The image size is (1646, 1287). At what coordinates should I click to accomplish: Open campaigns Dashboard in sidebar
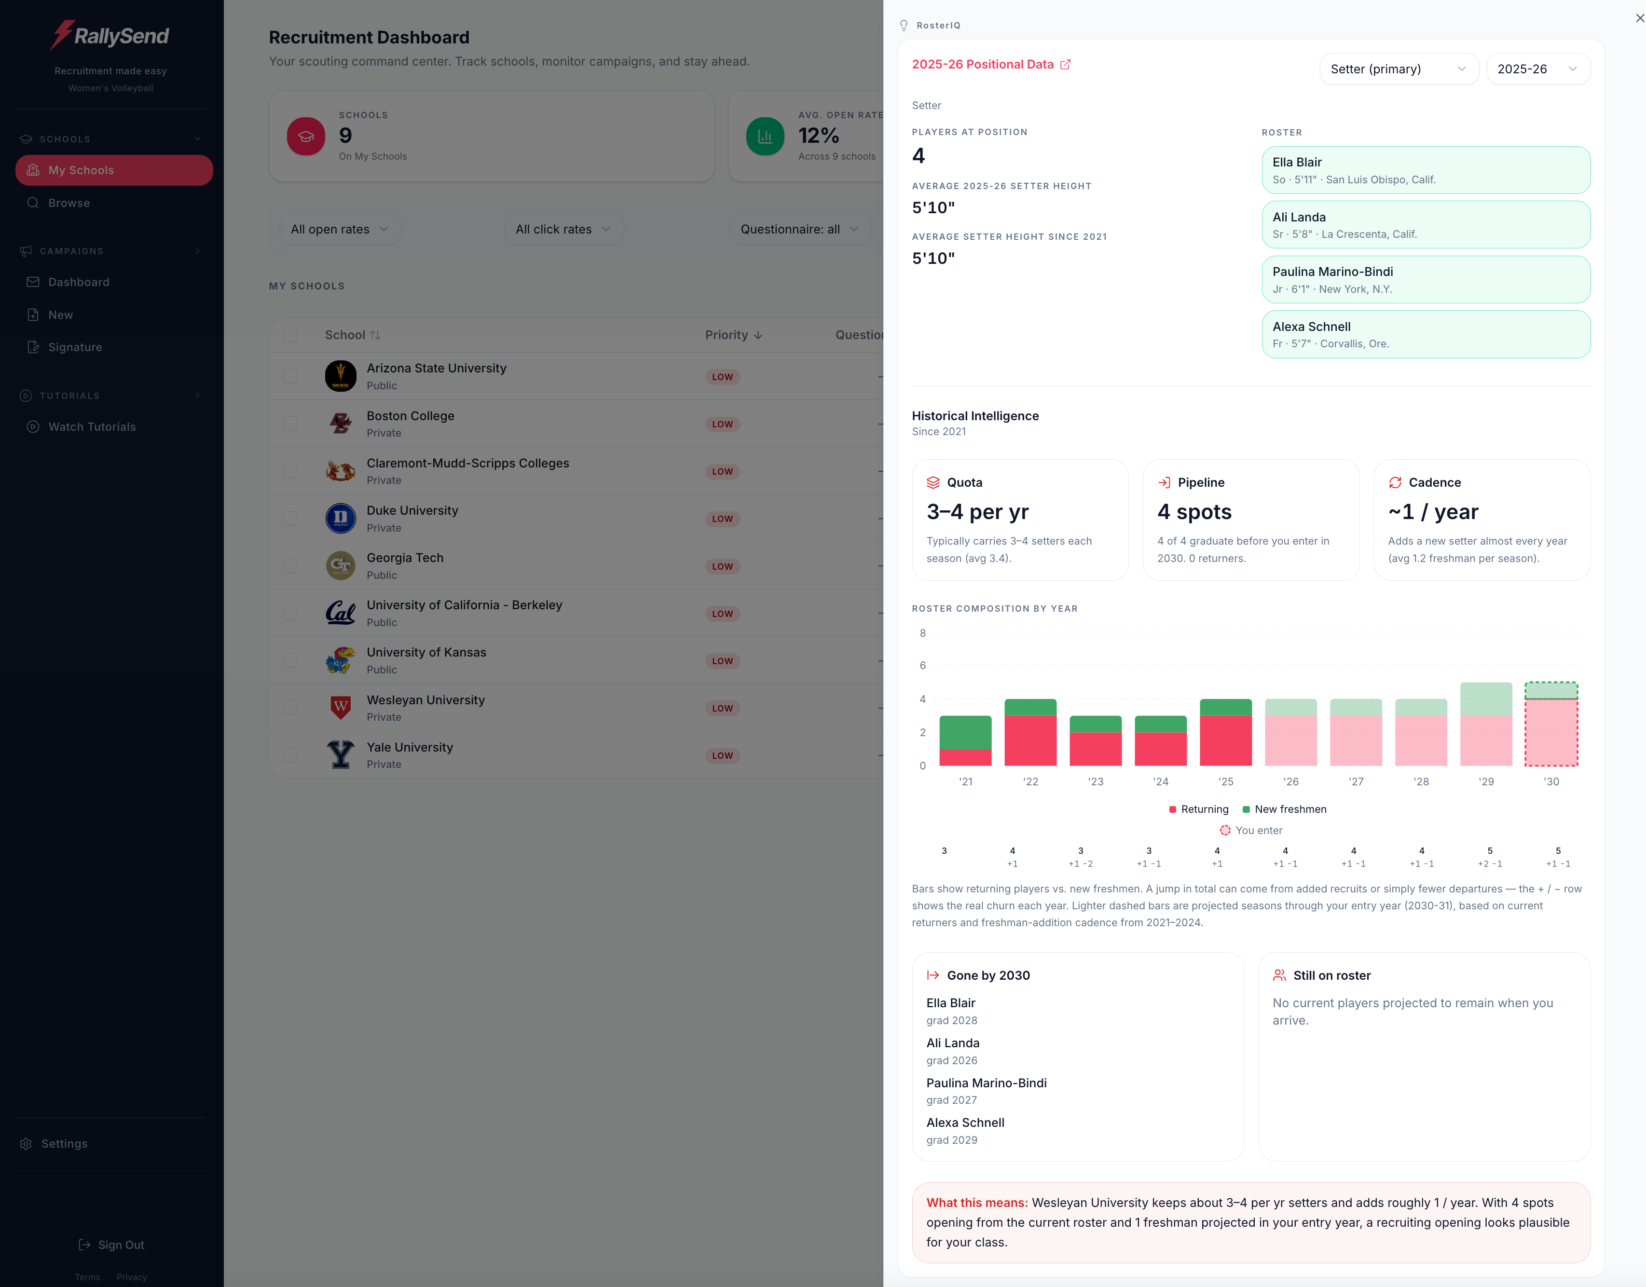[114, 282]
